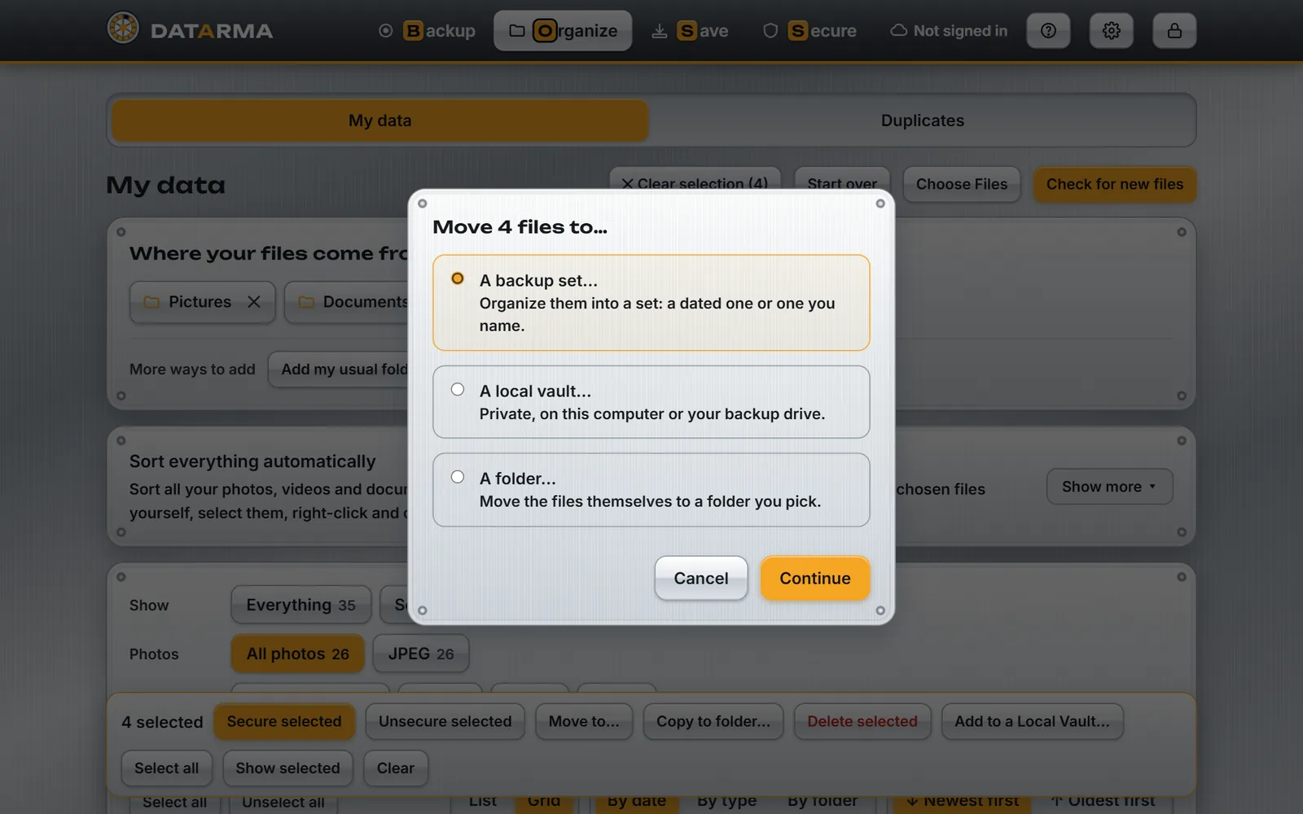This screenshot has width=1303, height=814.
Task: Select the A local vault radio button
Action: (458, 389)
